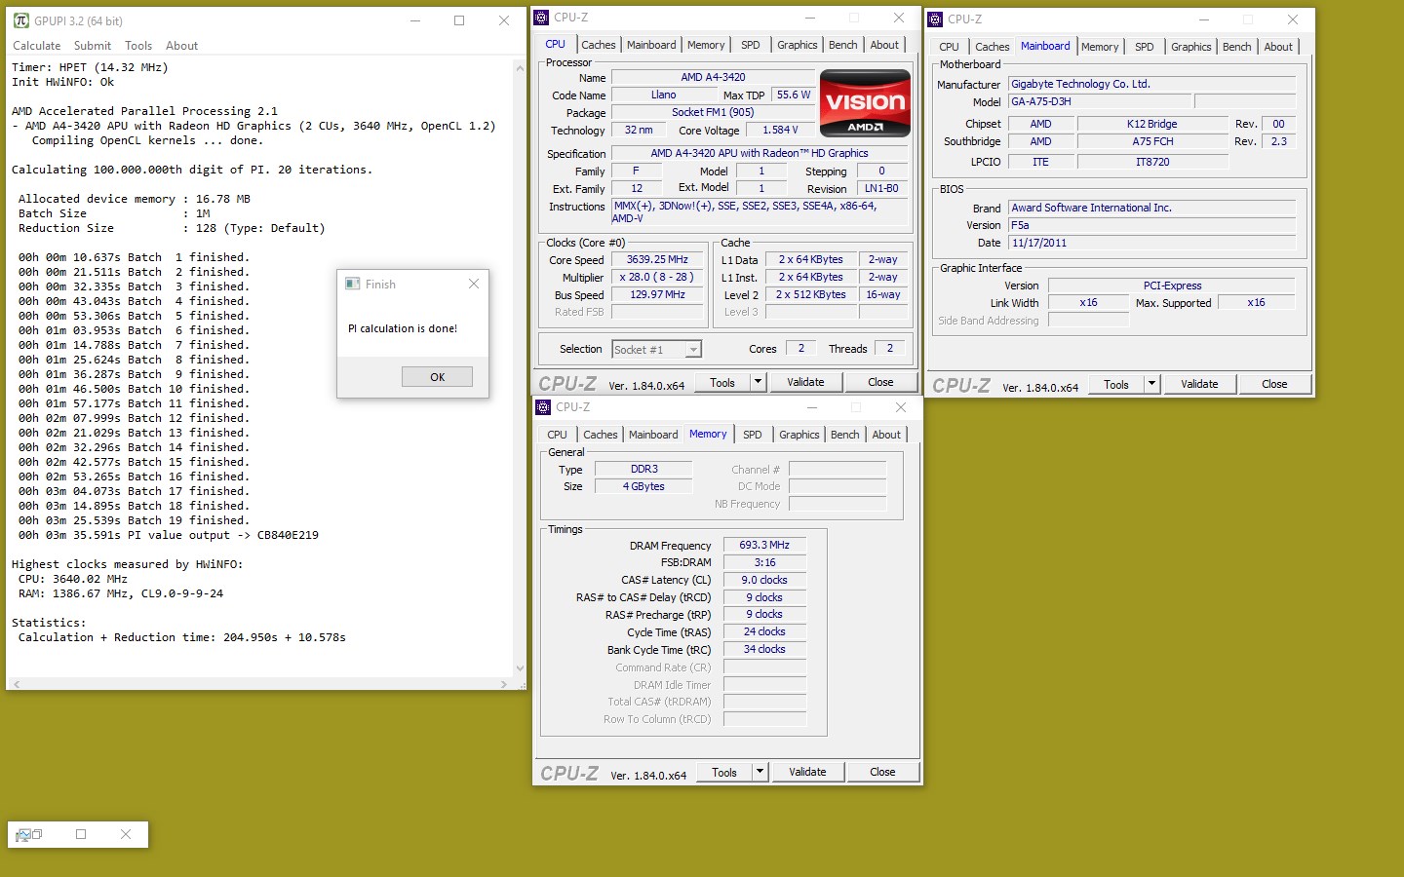The image size is (1404, 877).
Task: Open the About menu in GPUPI
Action: (181, 46)
